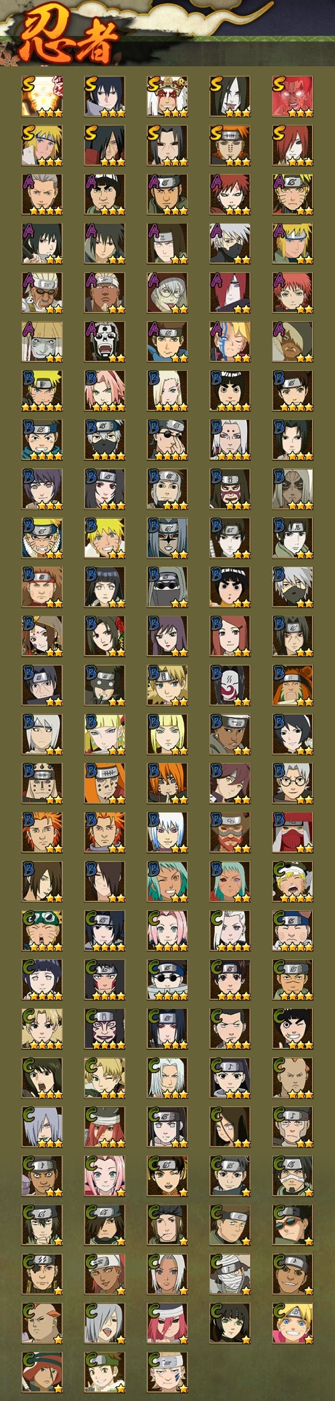
Task: Select S-rank Pain with orange hair and piercings
Action: pos(230,146)
